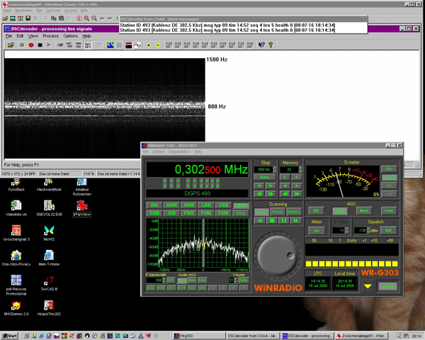Switch to Wrg303 taskbar button
Image resolution: width=425 pixels, height=340 pixels.
point(198,336)
